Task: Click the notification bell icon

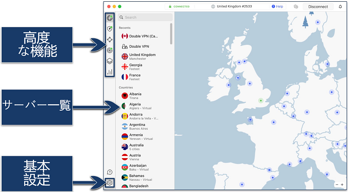Action: coord(340,6)
